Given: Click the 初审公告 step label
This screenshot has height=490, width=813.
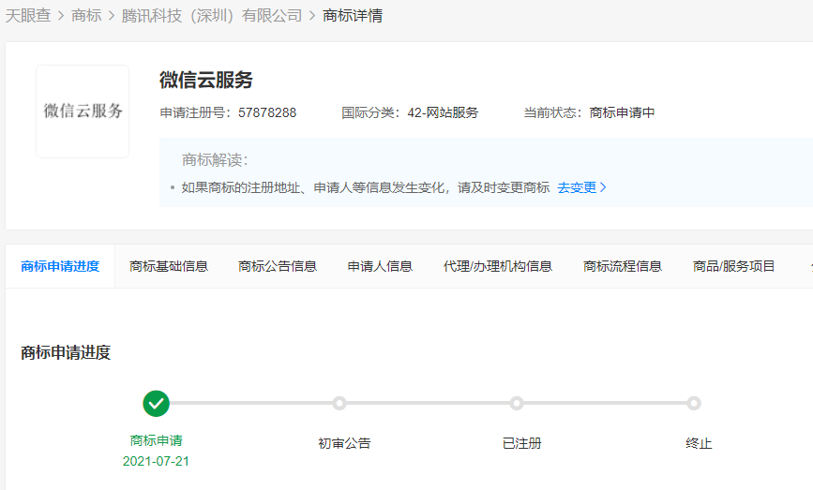Looking at the screenshot, I should coord(344,443).
